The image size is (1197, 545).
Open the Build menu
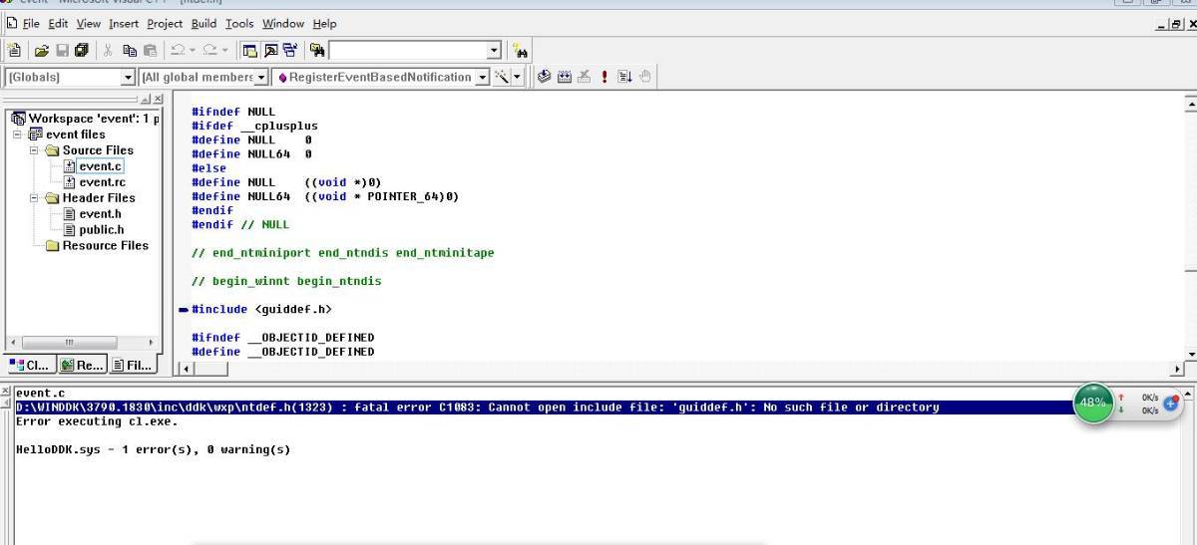(203, 23)
